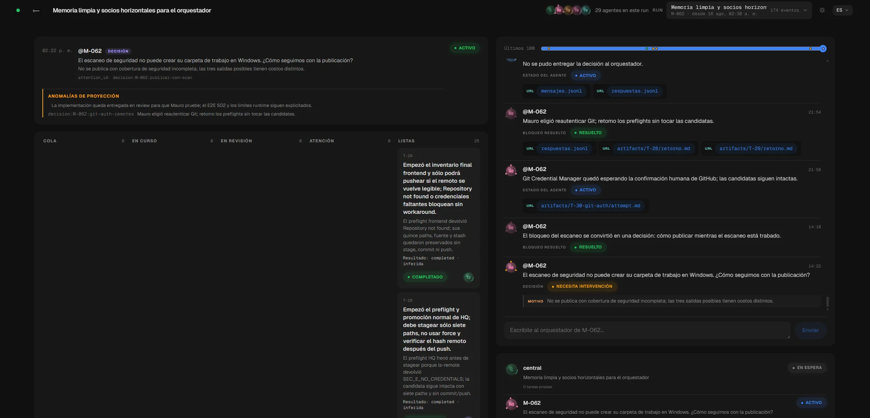The width and height of the screenshot is (870, 418).
Task: Open the mensajes.jsonl link
Action: 561,91
